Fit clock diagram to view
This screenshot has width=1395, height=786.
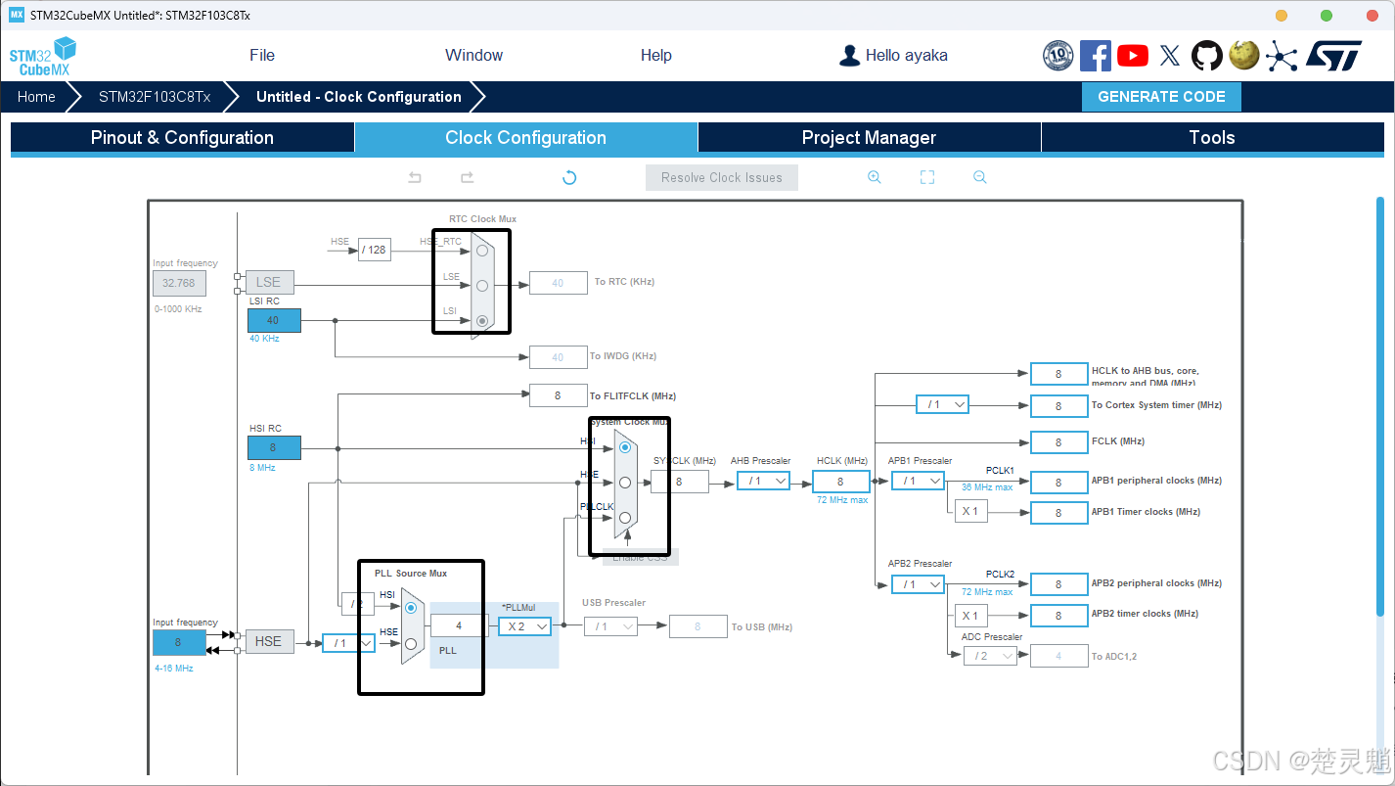point(927,177)
